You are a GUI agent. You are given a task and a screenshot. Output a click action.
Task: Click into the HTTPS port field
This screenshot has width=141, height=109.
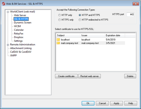tap(130, 14)
